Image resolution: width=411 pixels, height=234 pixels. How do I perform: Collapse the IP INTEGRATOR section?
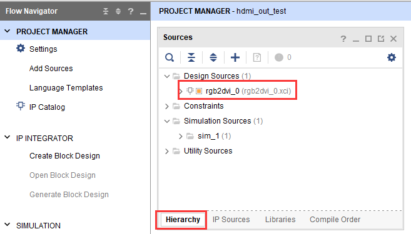pos(8,137)
